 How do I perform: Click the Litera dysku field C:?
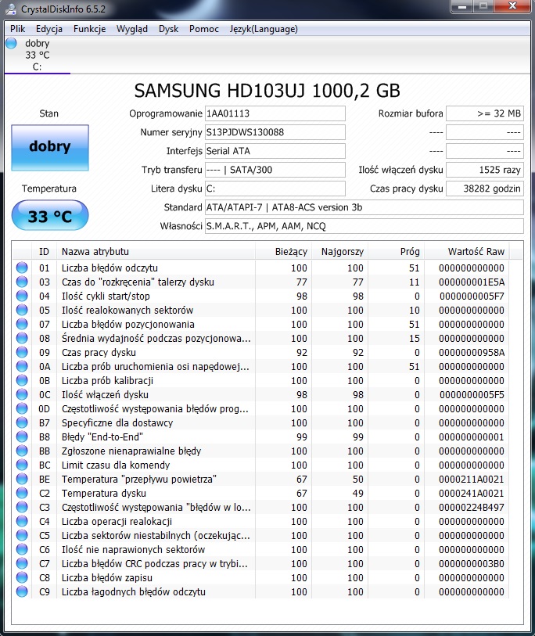(275, 189)
